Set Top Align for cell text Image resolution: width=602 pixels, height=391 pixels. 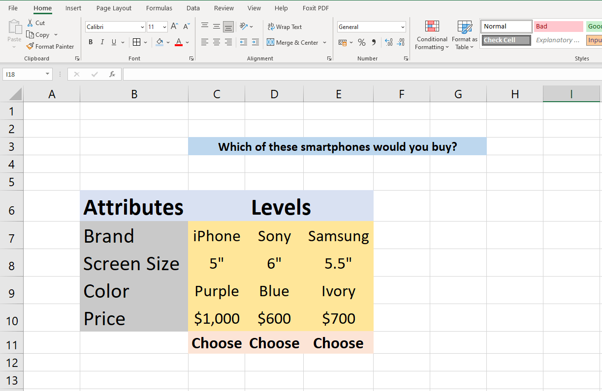click(205, 27)
